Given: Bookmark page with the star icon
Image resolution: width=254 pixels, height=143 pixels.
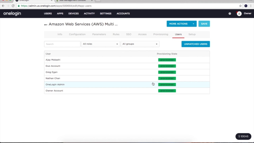Looking at the screenshot, I should click(x=241, y=6).
